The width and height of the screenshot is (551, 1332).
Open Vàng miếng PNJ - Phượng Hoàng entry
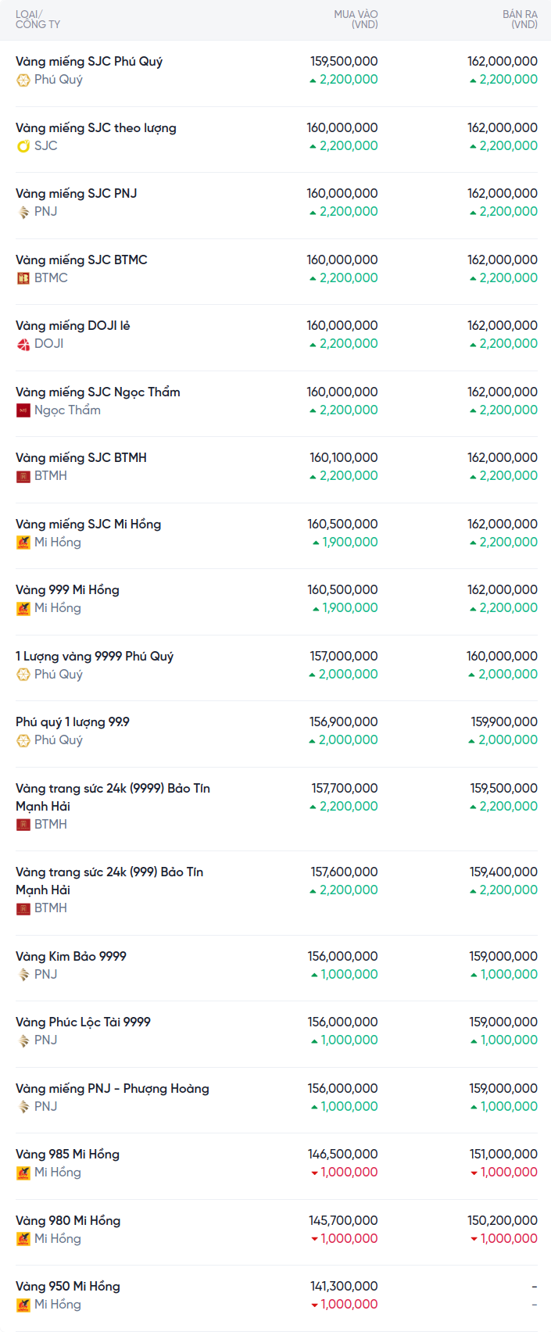(x=113, y=1088)
